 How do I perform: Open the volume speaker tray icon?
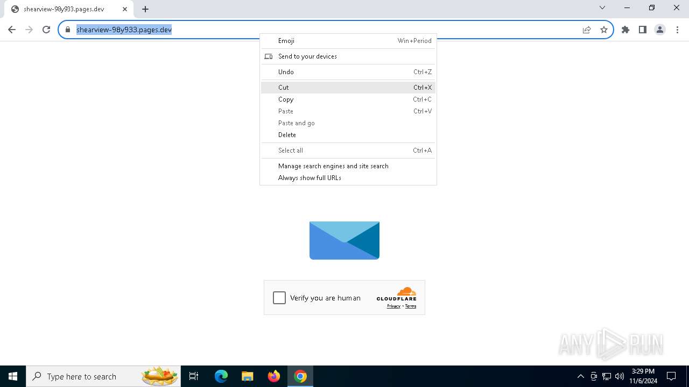click(x=620, y=376)
